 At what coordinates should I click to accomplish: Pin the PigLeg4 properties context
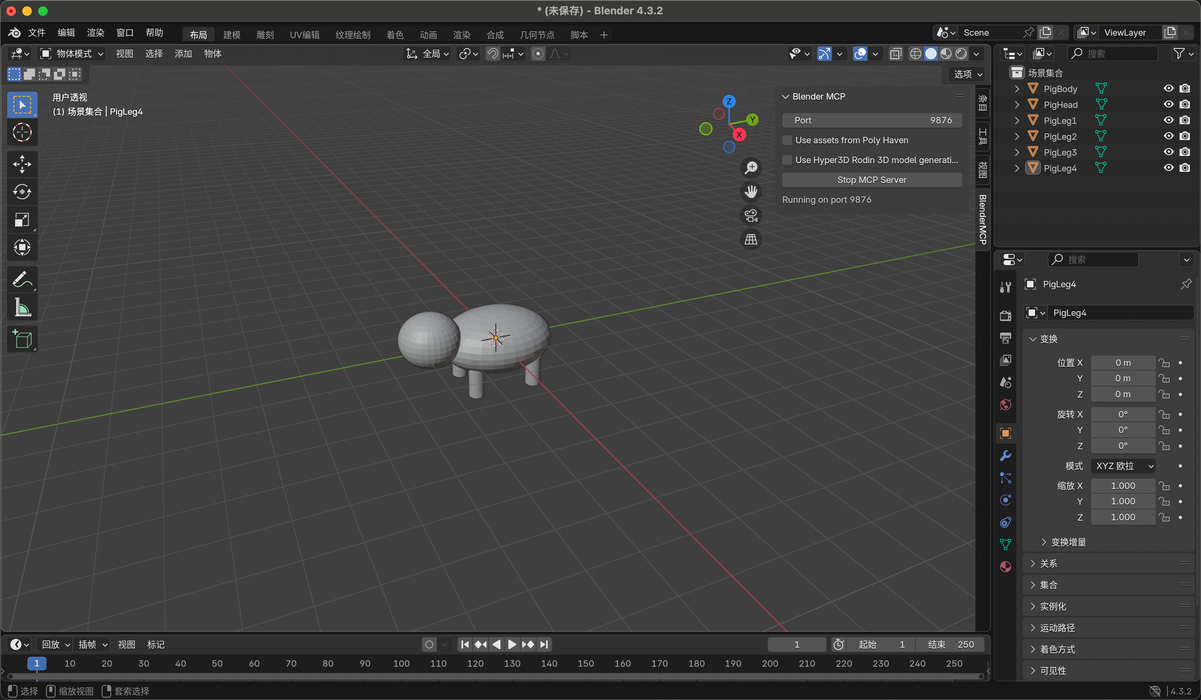tap(1186, 284)
